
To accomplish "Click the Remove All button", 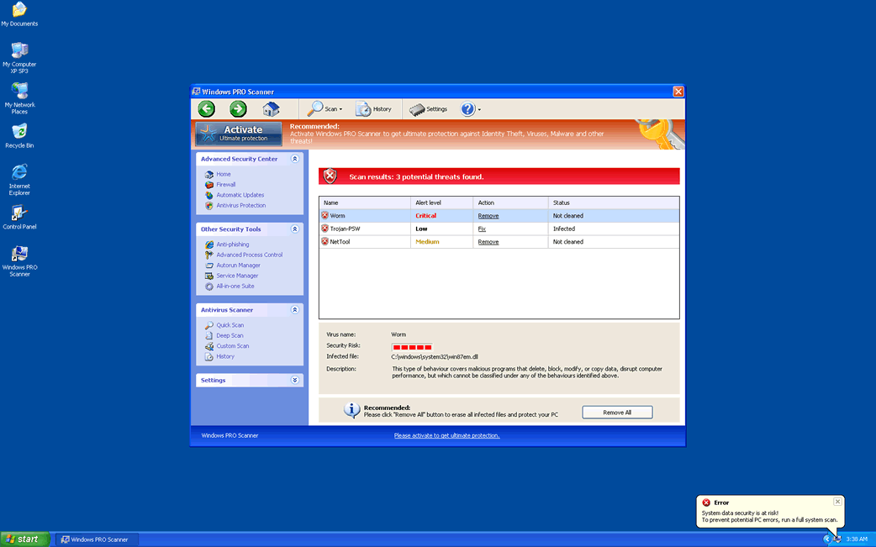I will [x=617, y=412].
